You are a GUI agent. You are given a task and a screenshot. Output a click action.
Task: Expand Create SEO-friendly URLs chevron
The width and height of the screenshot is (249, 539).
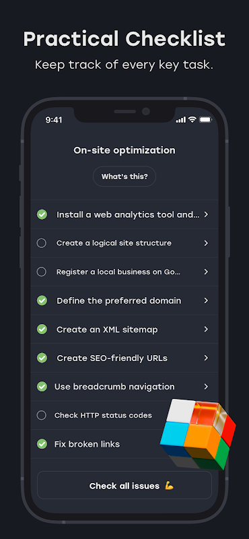tap(206, 358)
